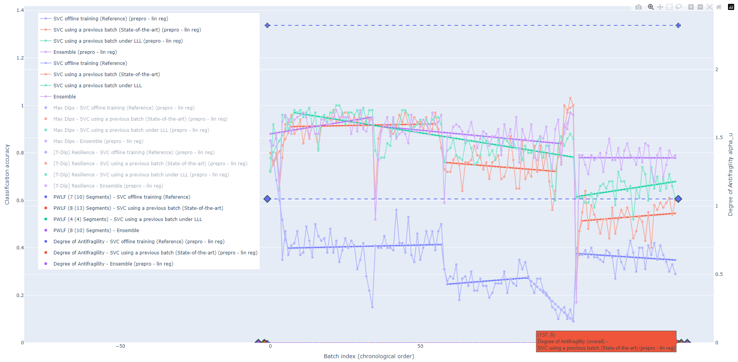Click the Zoom in plus button
Screen dimensions: 738x362
click(691, 7)
